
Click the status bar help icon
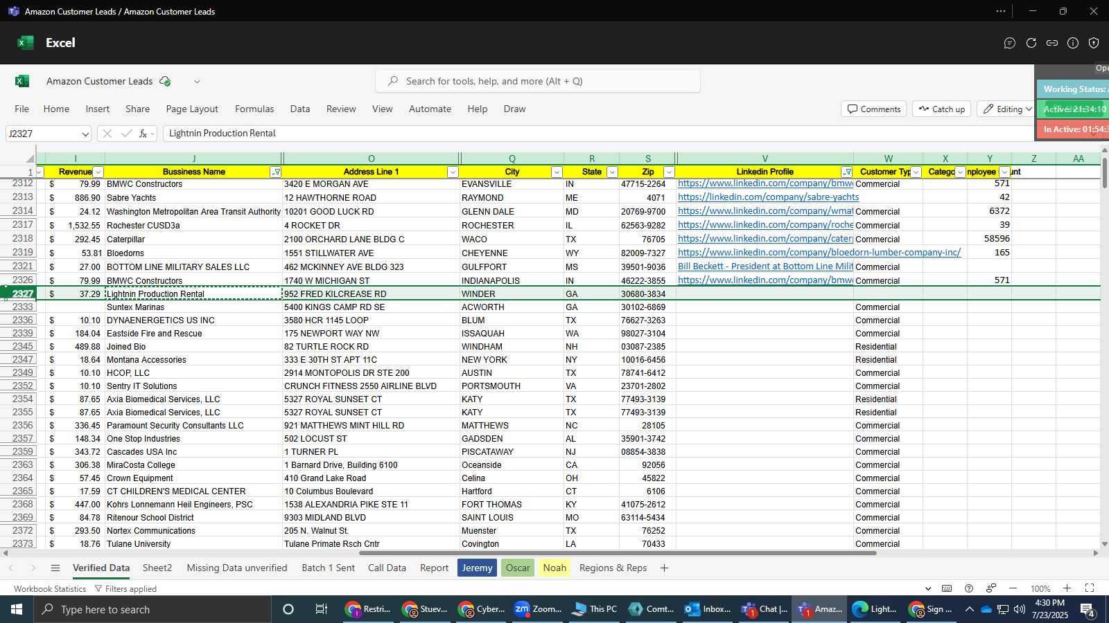point(969,588)
